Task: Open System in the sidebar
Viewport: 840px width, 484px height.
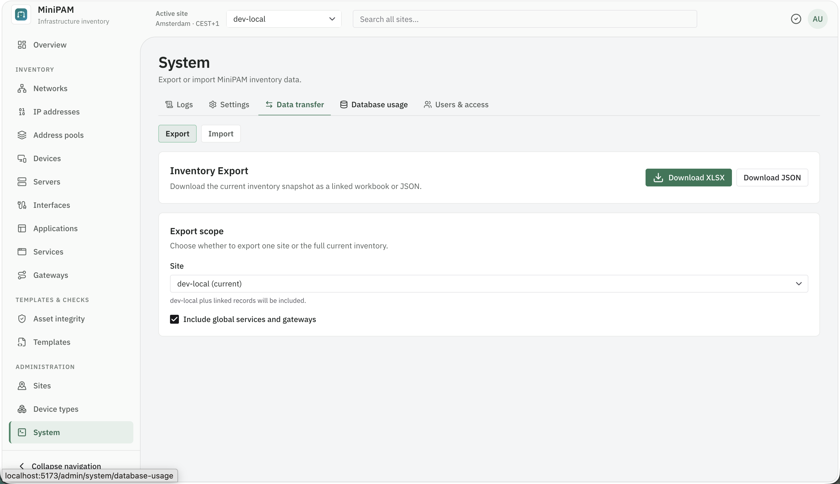Action: (71, 432)
